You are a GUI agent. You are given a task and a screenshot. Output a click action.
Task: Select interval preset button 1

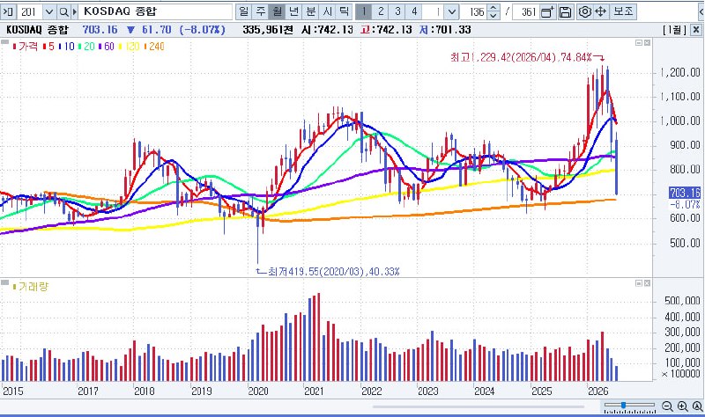[x=364, y=11]
